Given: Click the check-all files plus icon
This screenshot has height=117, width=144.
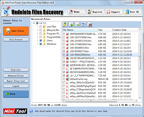Looking at the screenshot, I should click(71, 24).
